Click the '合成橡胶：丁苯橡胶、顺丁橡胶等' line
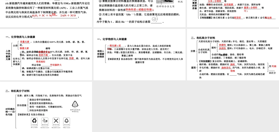This screenshot has height=132, width=279. (x=229, y=58)
